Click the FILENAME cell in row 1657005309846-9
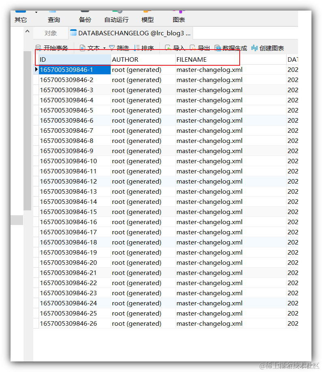322x372 pixels. click(x=231, y=151)
